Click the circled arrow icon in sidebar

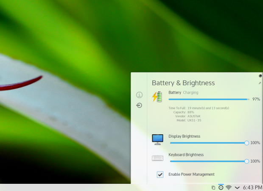pos(139,105)
